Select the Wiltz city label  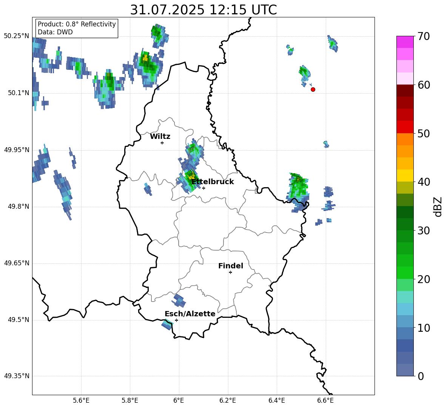tap(160, 137)
